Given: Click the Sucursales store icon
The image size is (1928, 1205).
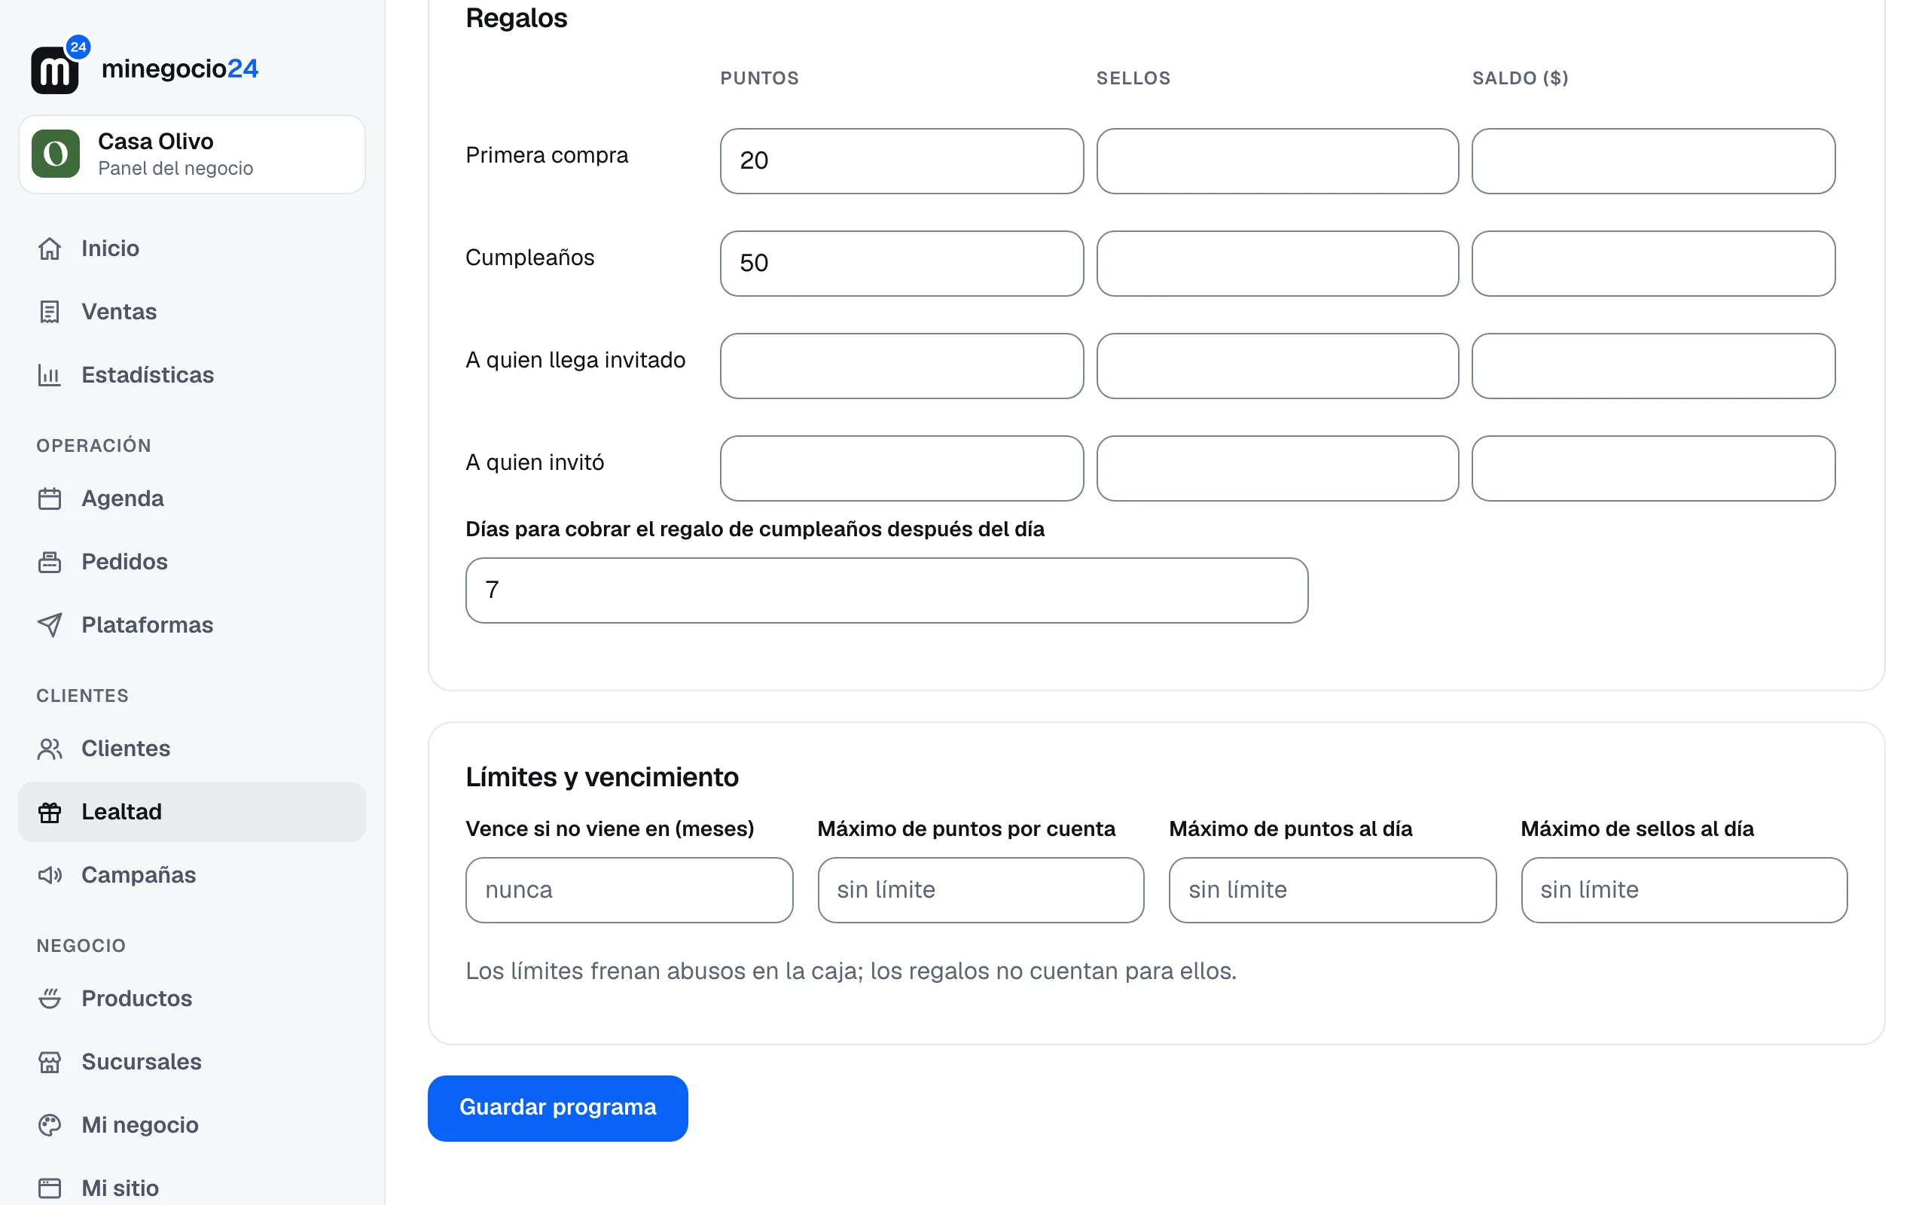Looking at the screenshot, I should click(x=50, y=1063).
